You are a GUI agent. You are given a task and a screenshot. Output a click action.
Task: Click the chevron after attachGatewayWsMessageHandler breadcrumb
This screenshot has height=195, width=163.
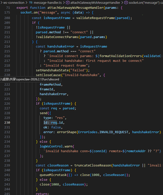pyautogui.click(x=122, y=3)
